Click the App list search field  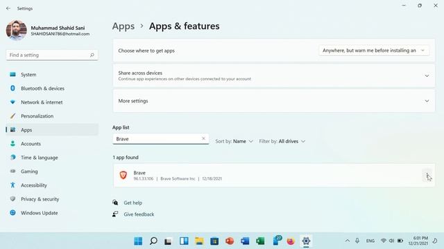(160, 139)
